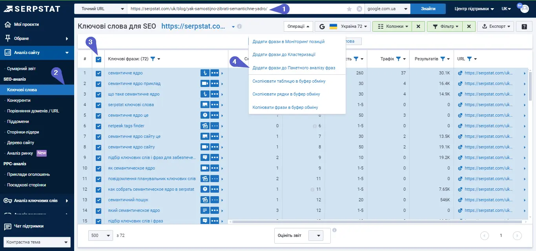Click the three-dots icon in 'семантичне ядро' row
The height and width of the screenshot is (251, 536).
(x=214, y=73)
